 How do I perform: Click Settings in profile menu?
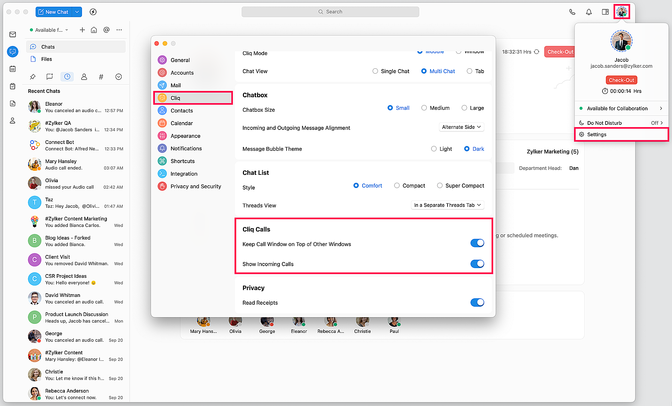tap(597, 135)
